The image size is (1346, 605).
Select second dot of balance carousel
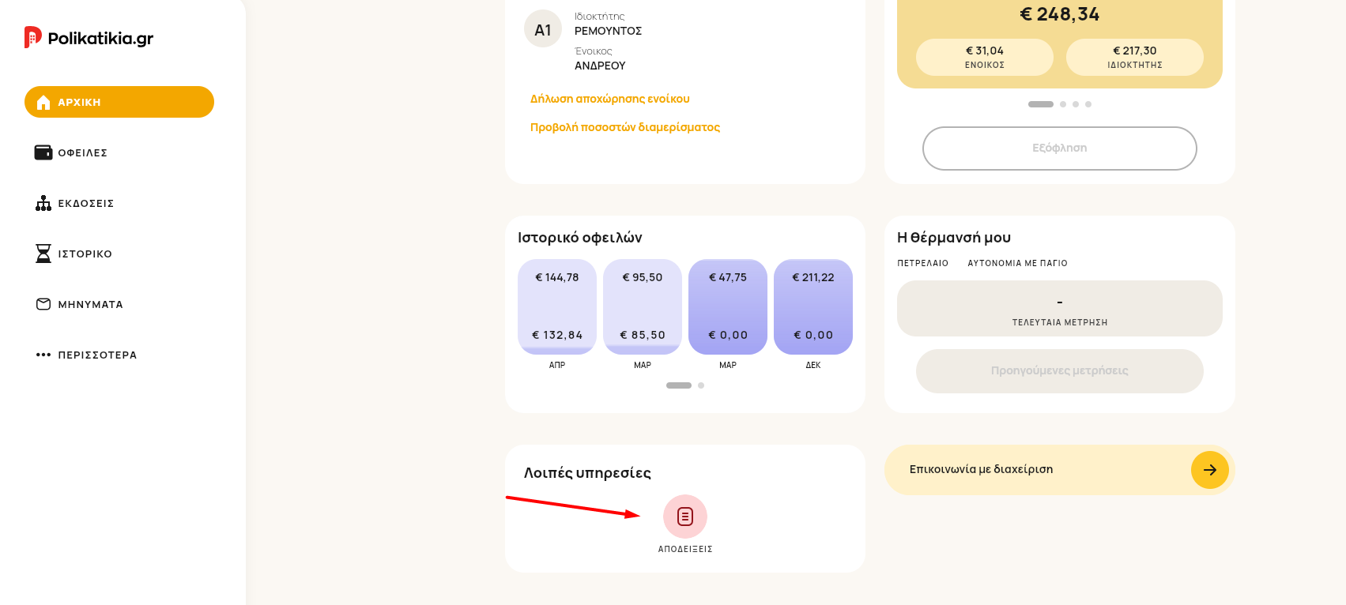tap(1063, 104)
